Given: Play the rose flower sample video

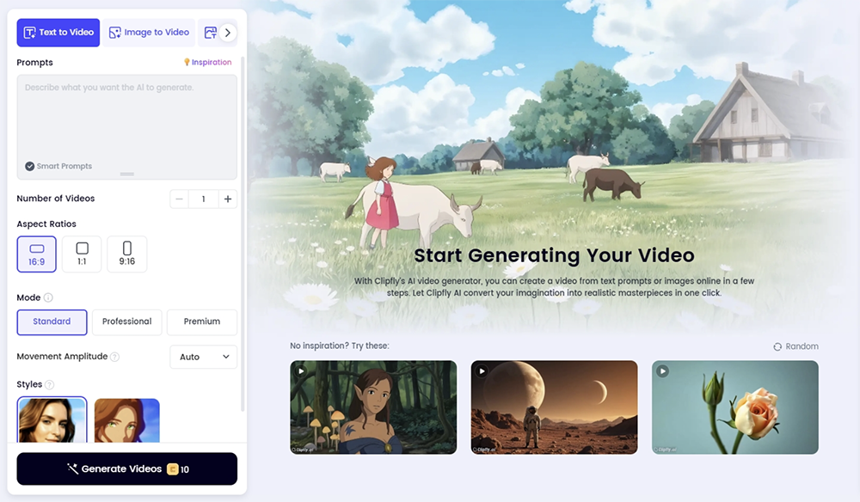Looking at the screenshot, I should tap(662, 371).
